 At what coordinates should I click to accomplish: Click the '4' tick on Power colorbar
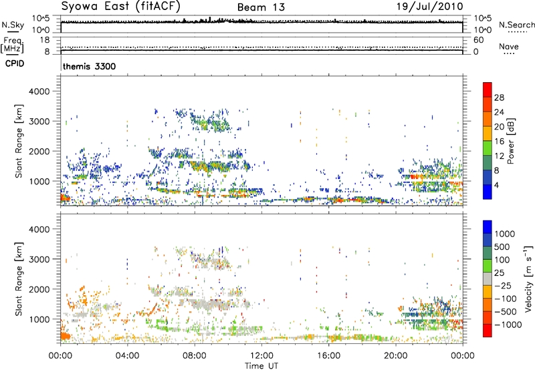[x=497, y=185]
